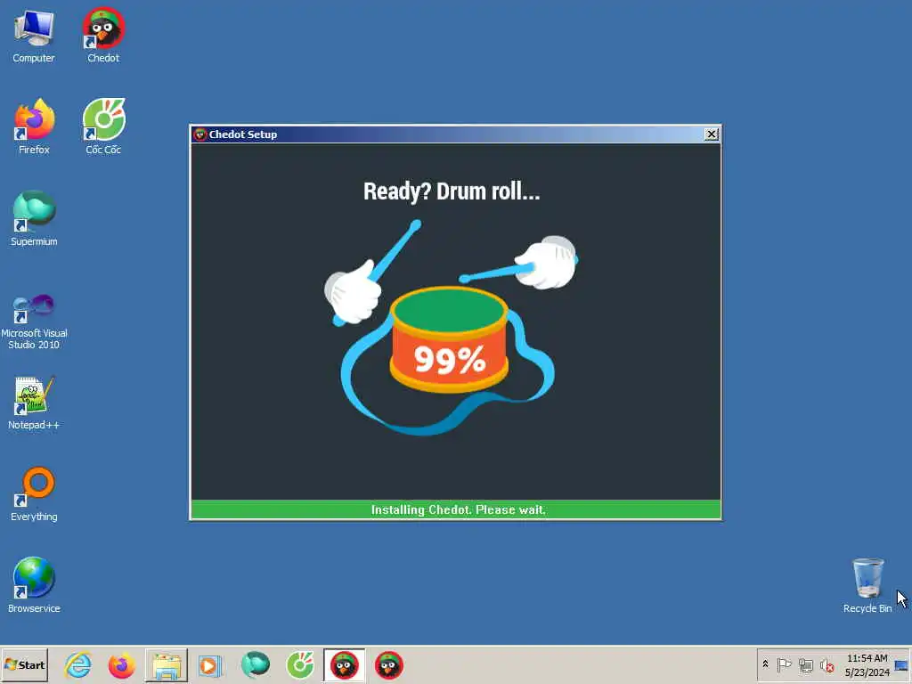The image size is (912, 684).
Task: Select the Notepad++ desktop shortcut
Action: tap(34, 403)
